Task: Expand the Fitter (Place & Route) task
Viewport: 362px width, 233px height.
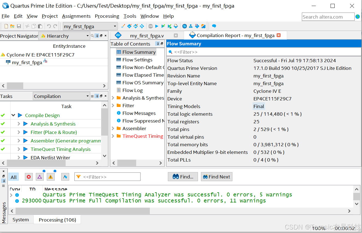Action: [19, 132]
